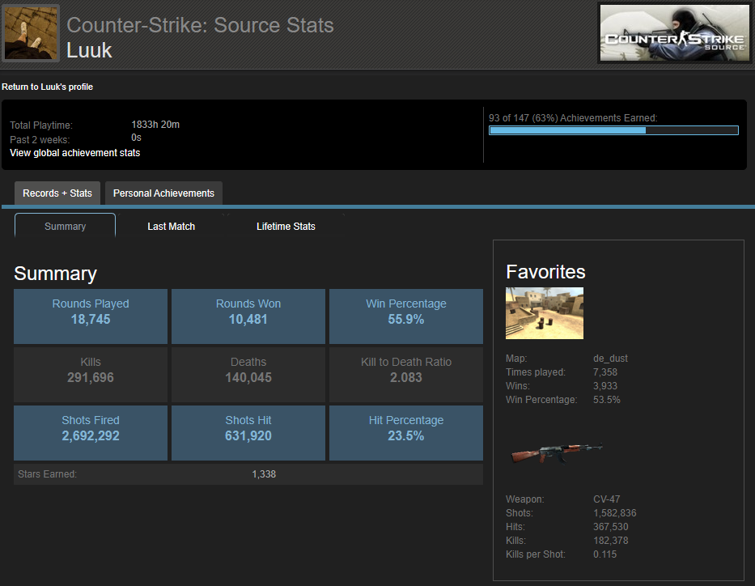The width and height of the screenshot is (755, 586).
Task: Switch to Personal Achievements tab
Action: point(163,193)
